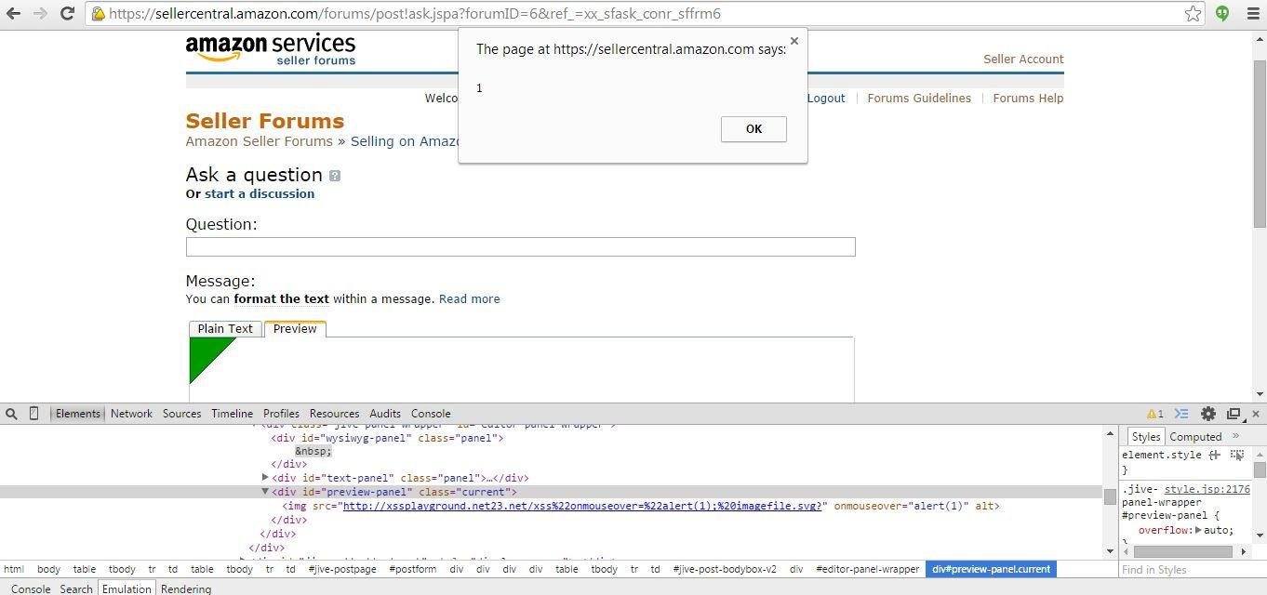Select the Styles sidebar tab
Screen dimensions: 1267x595
(x=1146, y=437)
